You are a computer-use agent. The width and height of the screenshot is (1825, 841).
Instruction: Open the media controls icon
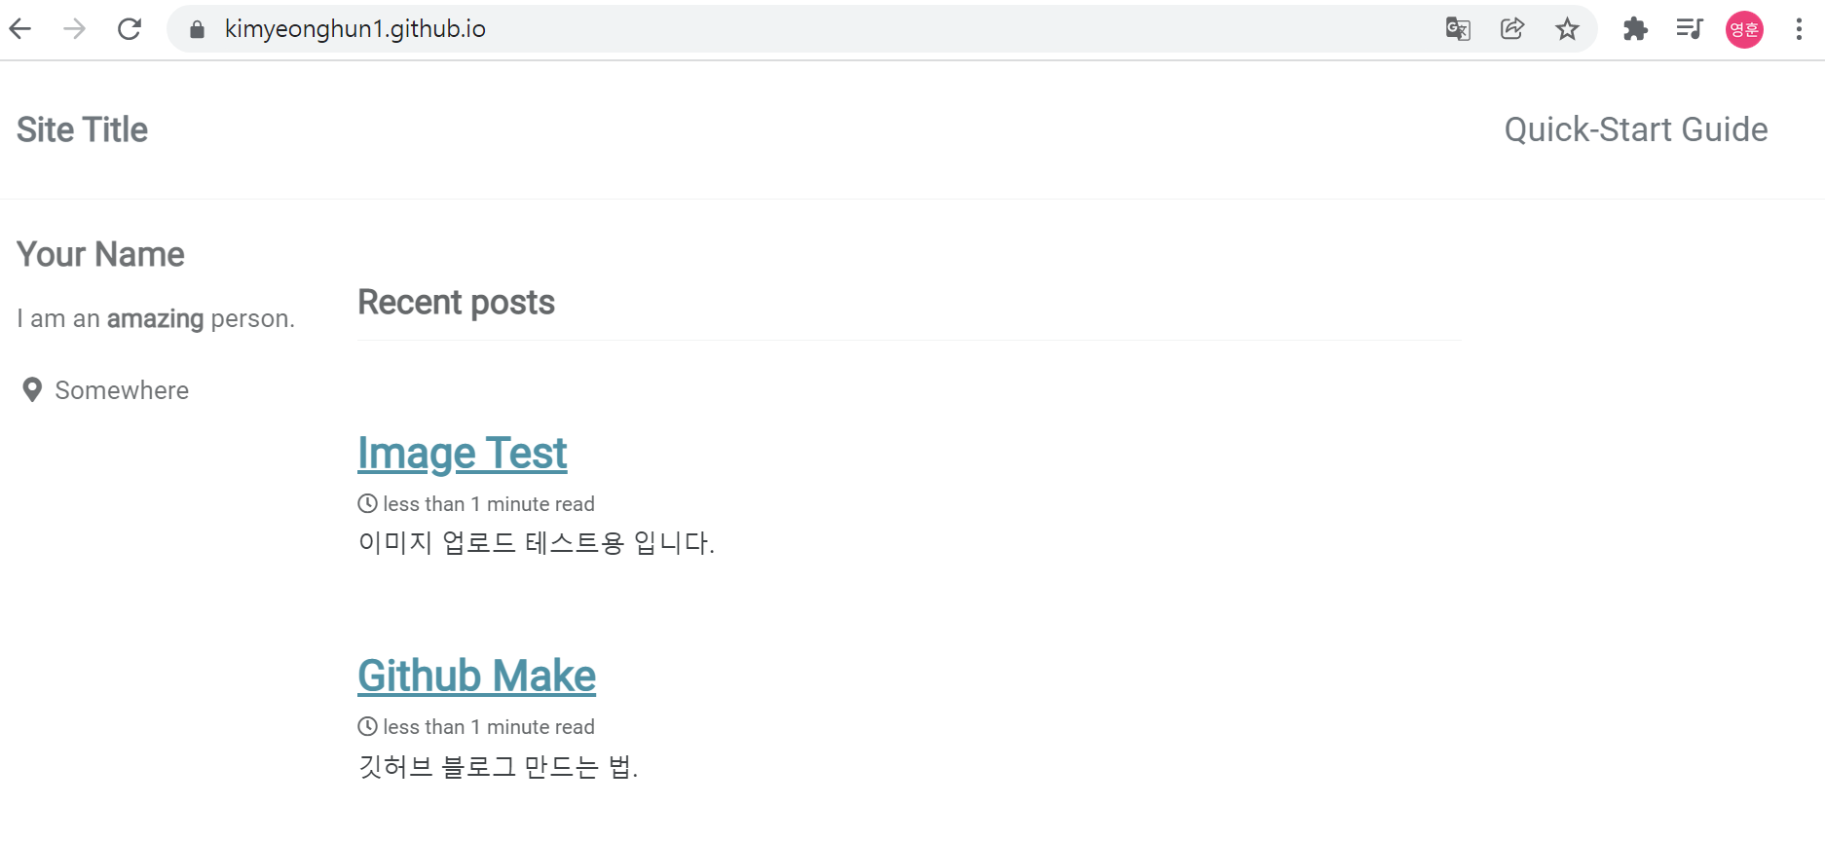coord(1690,29)
